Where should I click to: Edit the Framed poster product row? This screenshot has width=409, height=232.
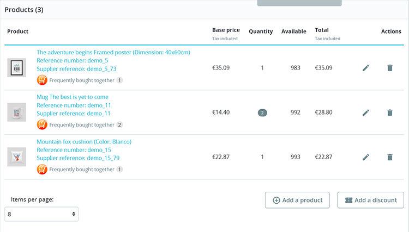[x=366, y=68]
